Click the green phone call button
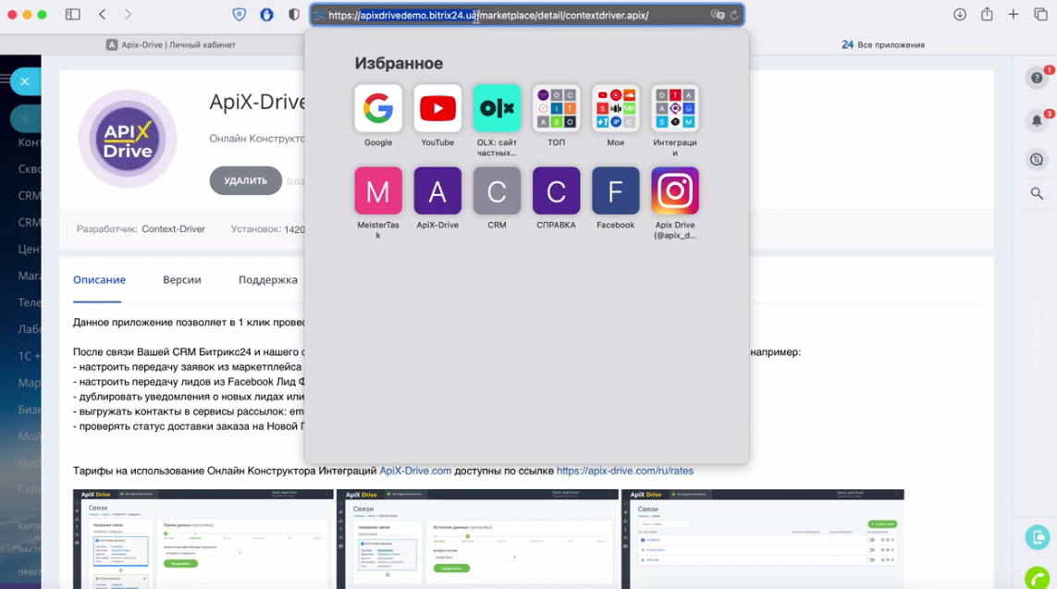The width and height of the screenshot is (1057, 589). click(1039, 578)
